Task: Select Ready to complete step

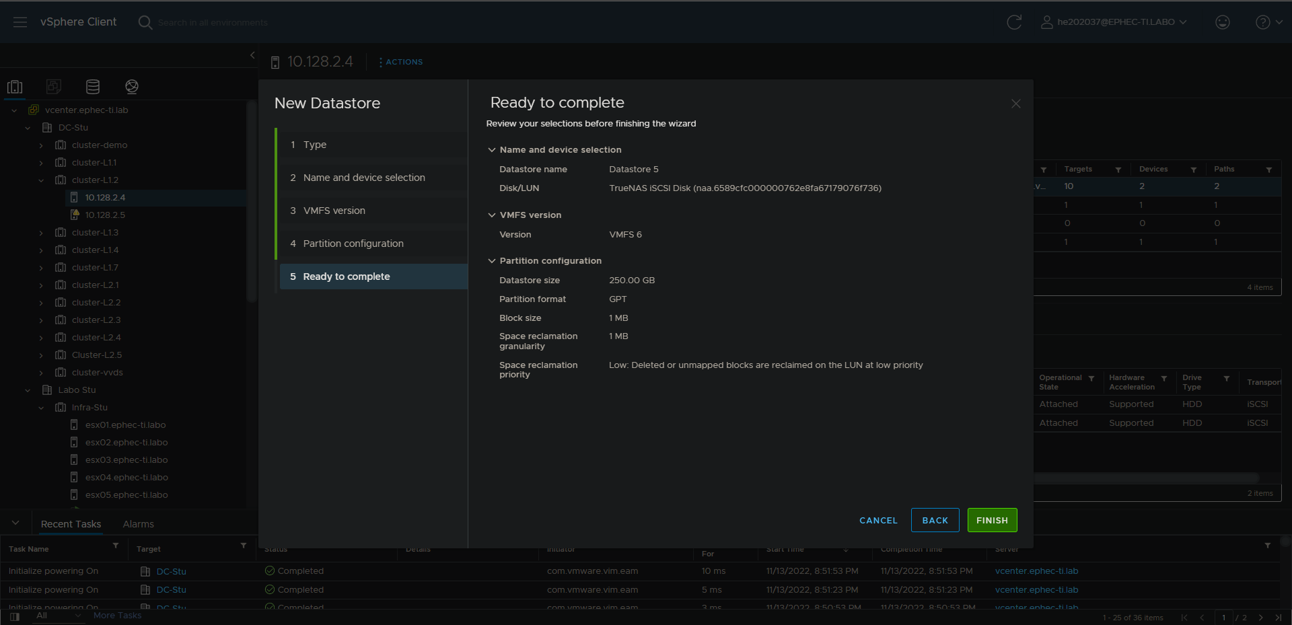Action: point(373,277)
